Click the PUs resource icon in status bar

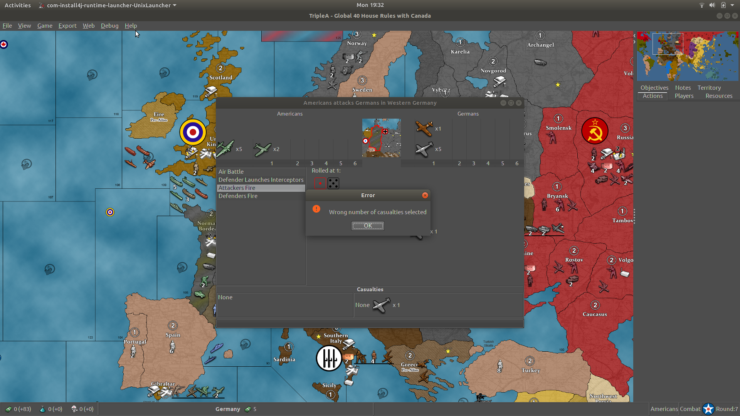(8, 409)
